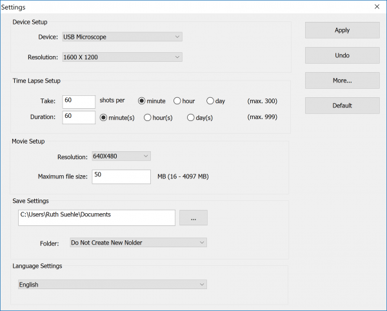The image size is (387, 311).
Task: Click the Take shots input field
Action: pyautogui.click(x=79, y=102)
